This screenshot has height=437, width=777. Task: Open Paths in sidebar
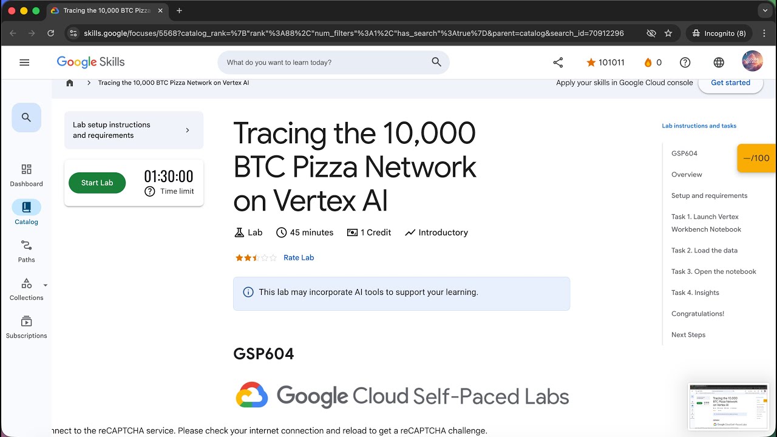tap(26, 251)
